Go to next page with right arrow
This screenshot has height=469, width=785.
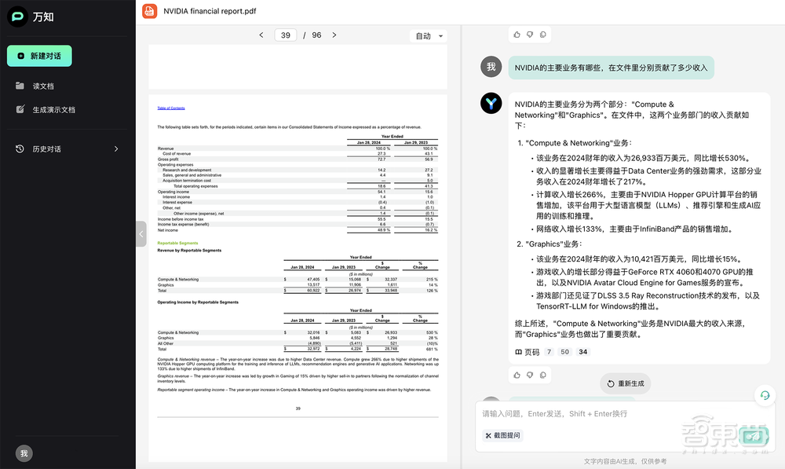(x=334, y=35)
